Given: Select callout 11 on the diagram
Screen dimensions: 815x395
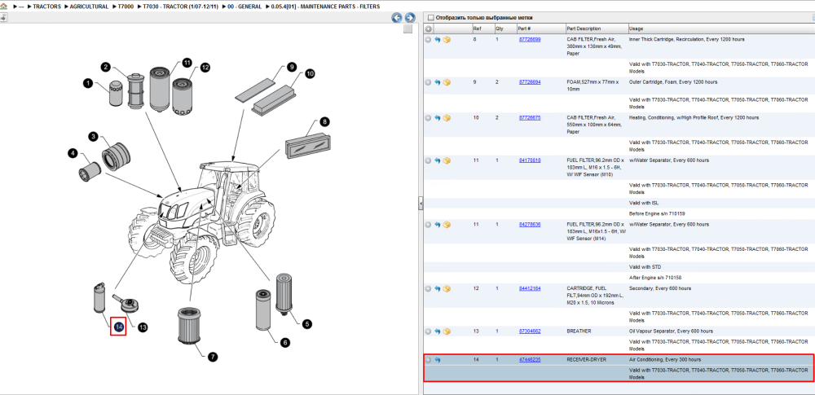Looking at the screenshot, I should [x=187, y=63].
